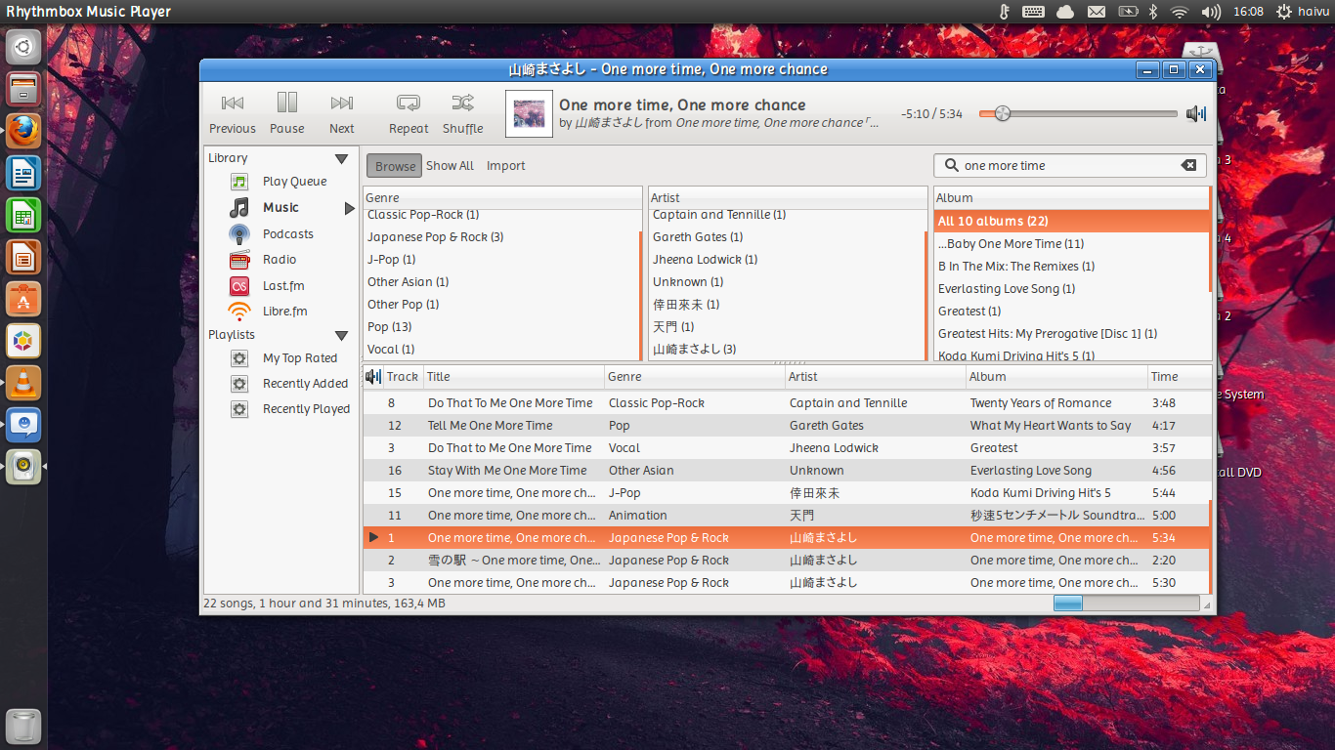This screenshot has height=750, width=1335.
Task: Open the Trash
Action: (23, 727)
